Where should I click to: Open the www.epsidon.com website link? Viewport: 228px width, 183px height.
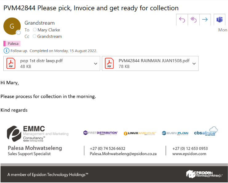click(189, 154)
